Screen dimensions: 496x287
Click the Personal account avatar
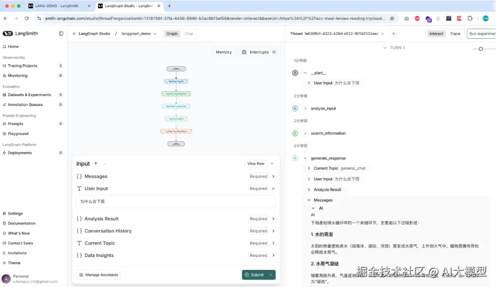[6, 279]
